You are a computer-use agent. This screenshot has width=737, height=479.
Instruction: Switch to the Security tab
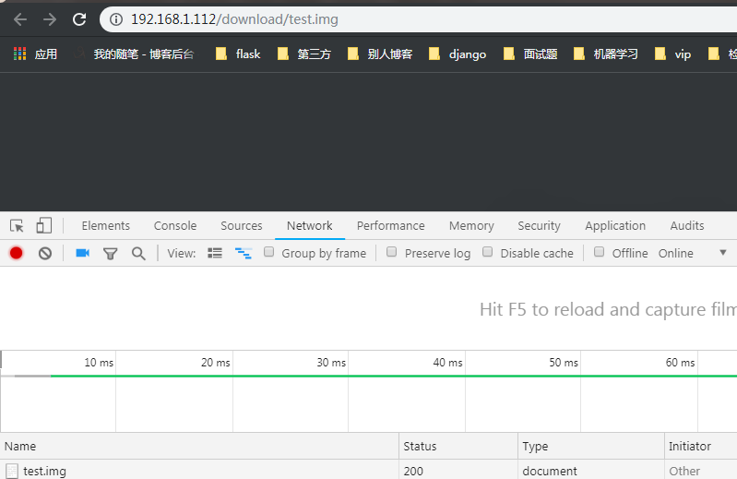tap(539, 225)
